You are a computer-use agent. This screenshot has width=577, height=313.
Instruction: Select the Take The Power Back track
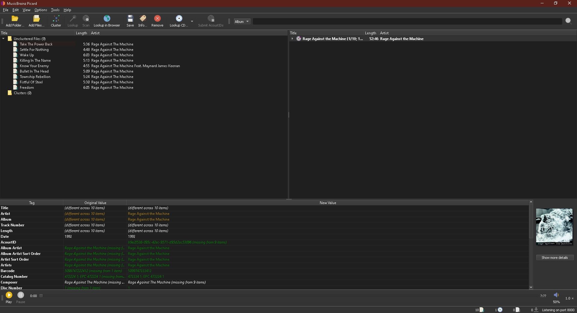(36, 44)
